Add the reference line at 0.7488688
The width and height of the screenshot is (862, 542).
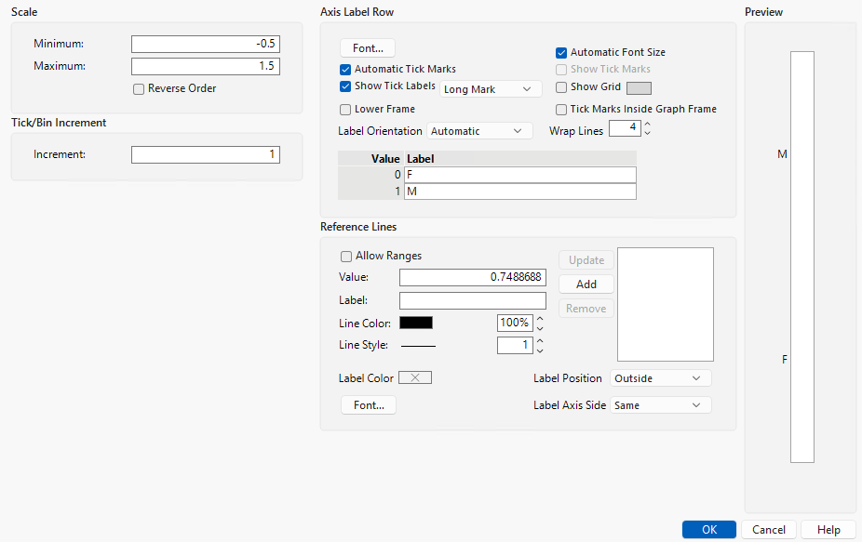pyautogui.click(x=586, y=284)
